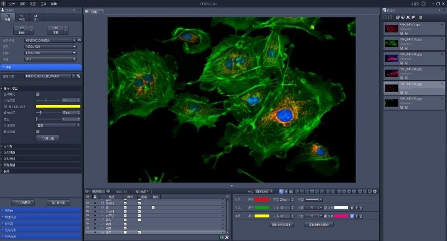Toggle the unchecked second checkbox of the arrow row
The image size is (447, 241).
point(139,220)
